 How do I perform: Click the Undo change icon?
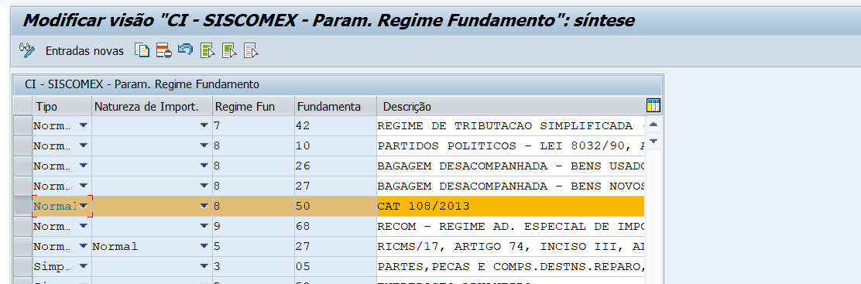[x=186, y=50]
